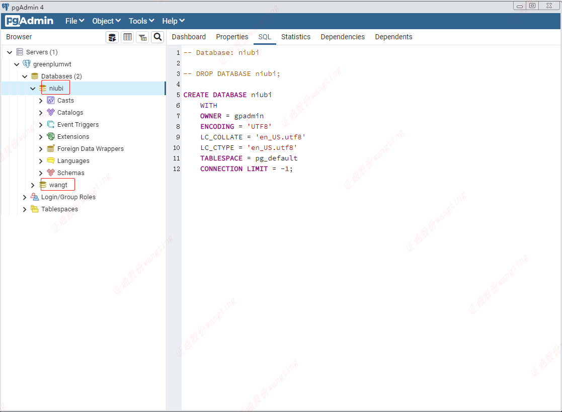Expand the Login/Group Roles node
This screenshot has width=562, height=412.
(x=25, y=197)
